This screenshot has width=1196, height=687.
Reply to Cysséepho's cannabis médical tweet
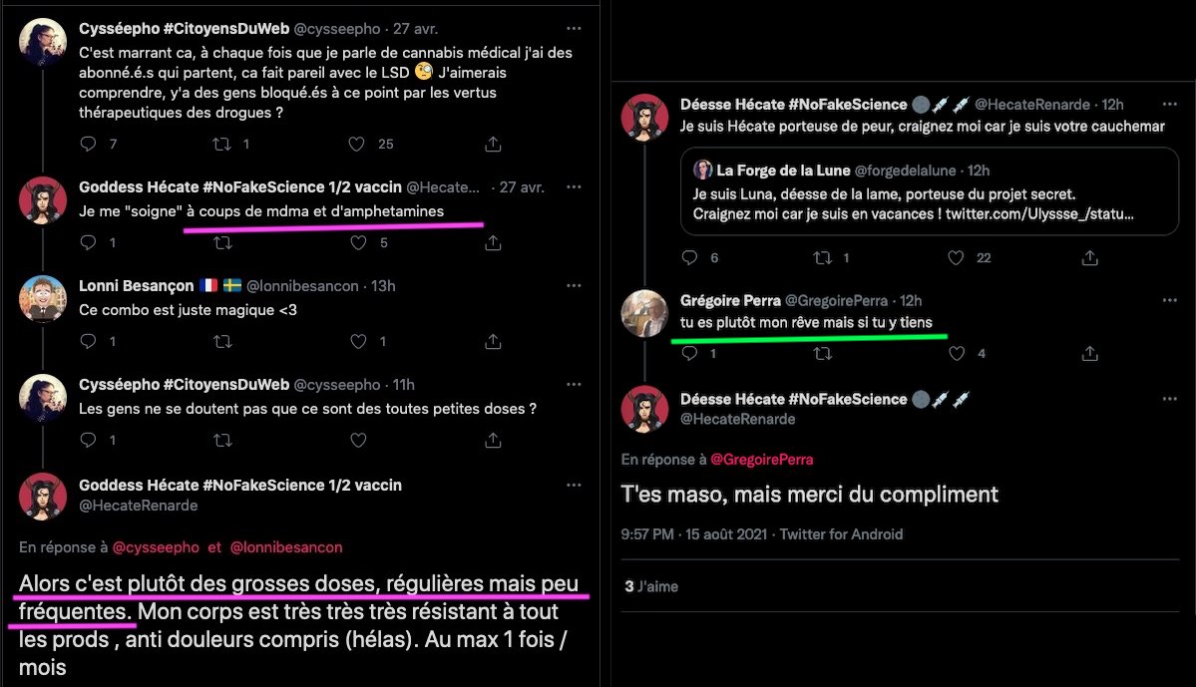(88, 144)
